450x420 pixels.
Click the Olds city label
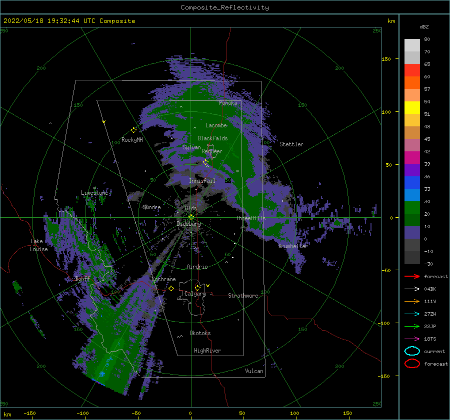tap(190, 208)
